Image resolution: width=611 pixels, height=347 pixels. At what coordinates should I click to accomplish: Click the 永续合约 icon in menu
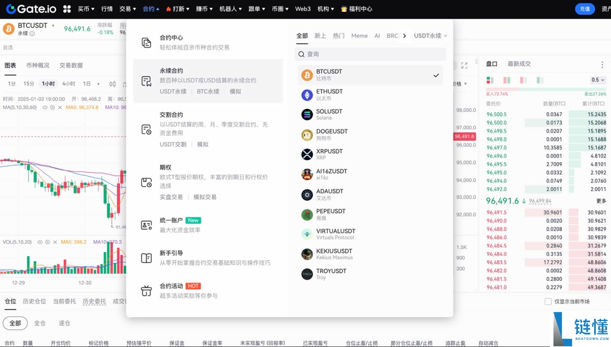[146, 81]
